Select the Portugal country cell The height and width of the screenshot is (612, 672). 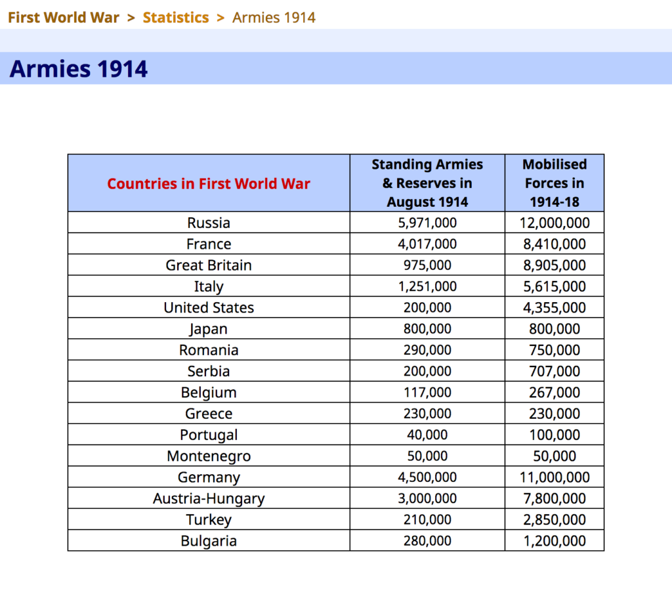[209, 435]
